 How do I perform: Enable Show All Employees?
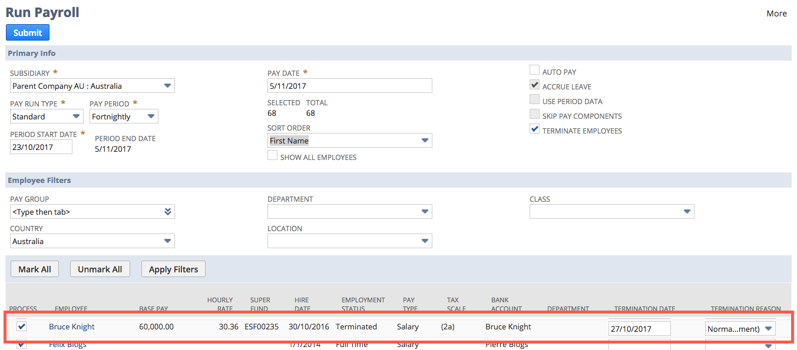(272, 155)
